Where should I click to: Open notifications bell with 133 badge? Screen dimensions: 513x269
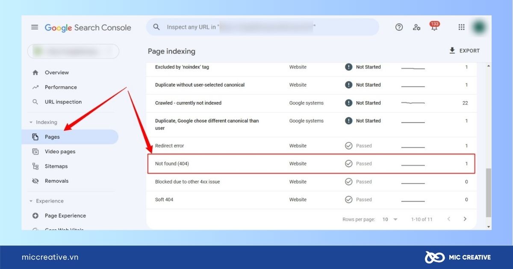click(x=434, y=26)
